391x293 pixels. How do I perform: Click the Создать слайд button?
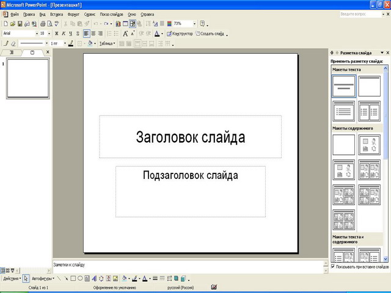(210, 34)
